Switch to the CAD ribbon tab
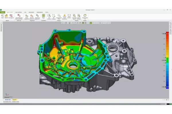The image size is (172, 114). 25,12
